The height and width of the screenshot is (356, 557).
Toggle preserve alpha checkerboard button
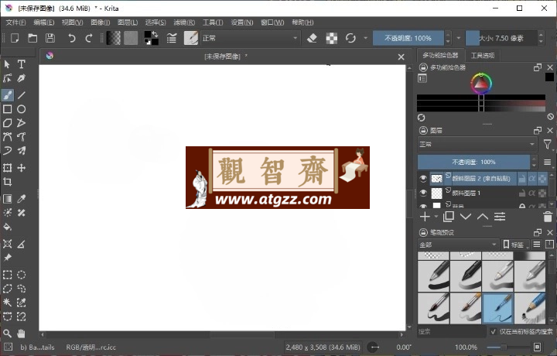pos(331,38)
